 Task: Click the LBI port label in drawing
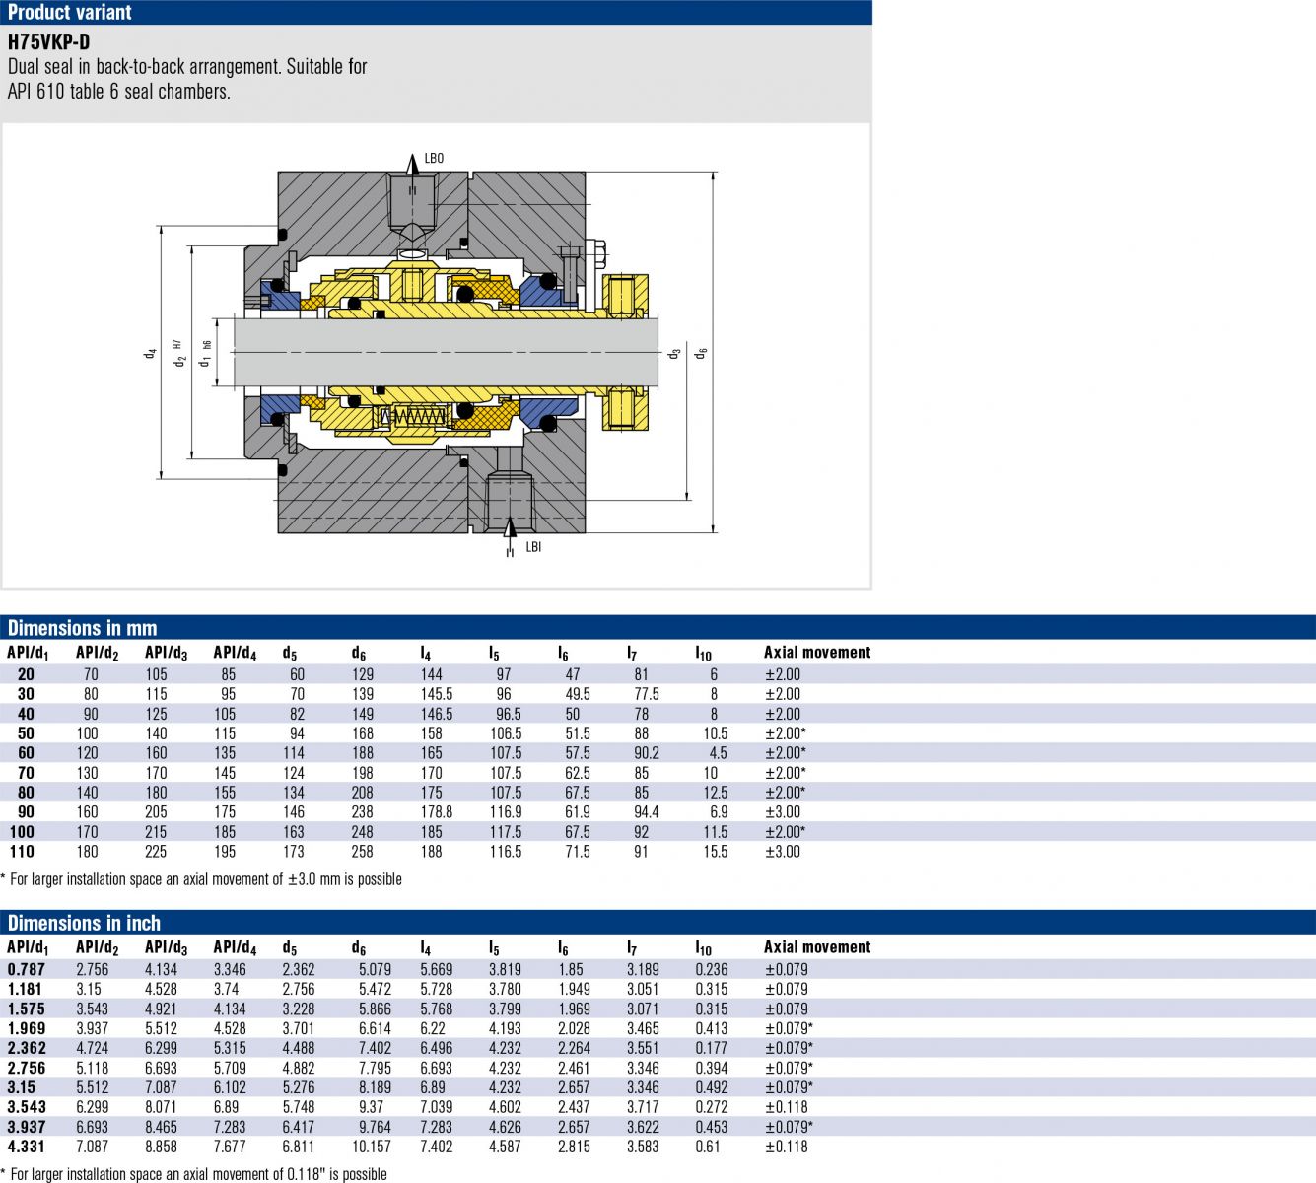(x=533, y=546)
